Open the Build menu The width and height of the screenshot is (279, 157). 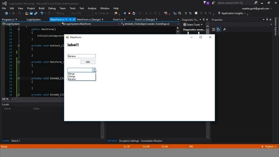(x=41, y=8)
